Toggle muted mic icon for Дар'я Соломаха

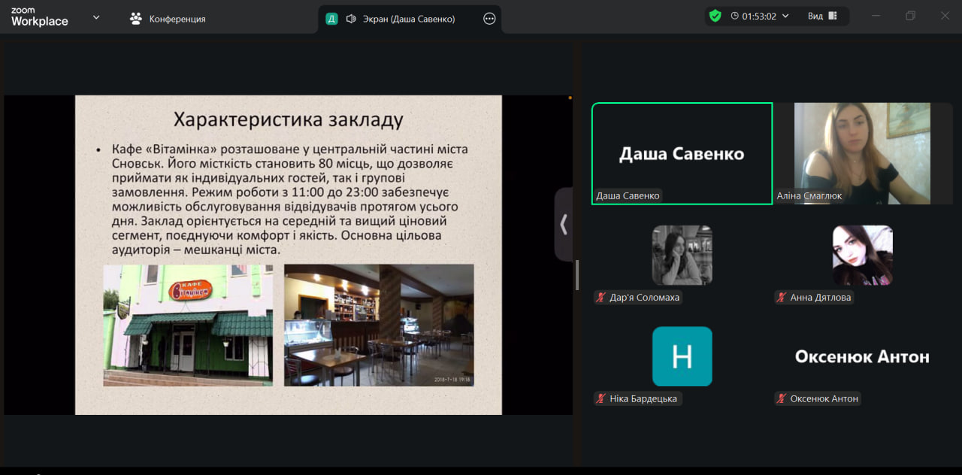tap(600, 298)
